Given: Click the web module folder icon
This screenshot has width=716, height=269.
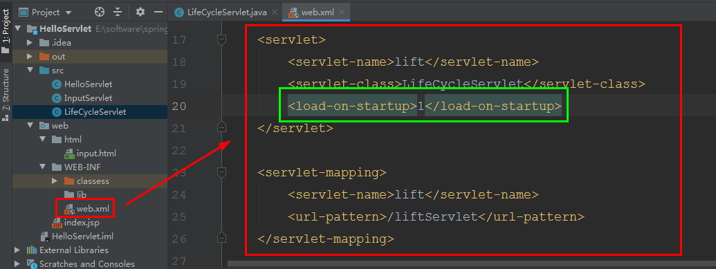Looking at the screenshot, I should pos(44,126).
